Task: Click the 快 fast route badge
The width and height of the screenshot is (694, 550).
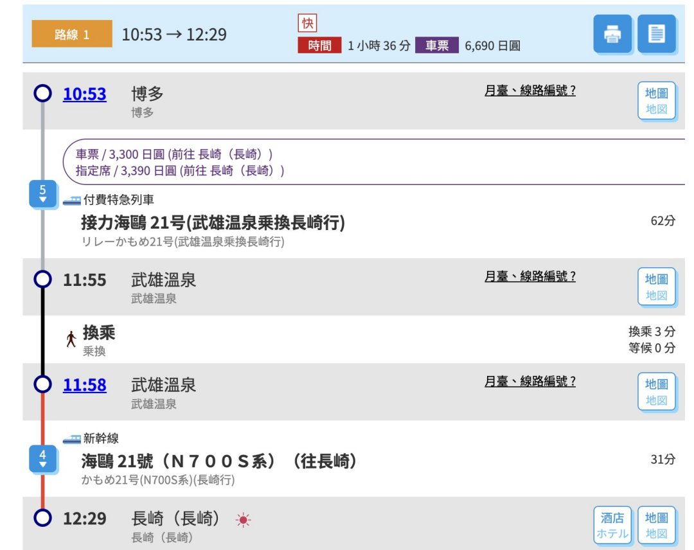Action: [x=308, y=23]
